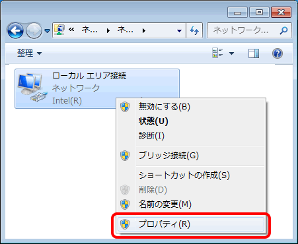Click the Refresh button in address bar
The width and height of the screenshot is (298, 244).
pyautogui.click(x=194, y=30)
